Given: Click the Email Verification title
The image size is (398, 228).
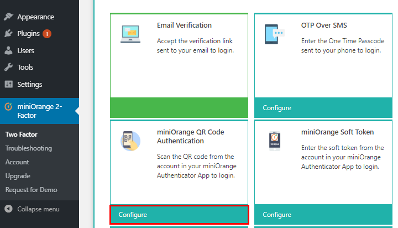Looking at the screenshot, I should point(184,25).
